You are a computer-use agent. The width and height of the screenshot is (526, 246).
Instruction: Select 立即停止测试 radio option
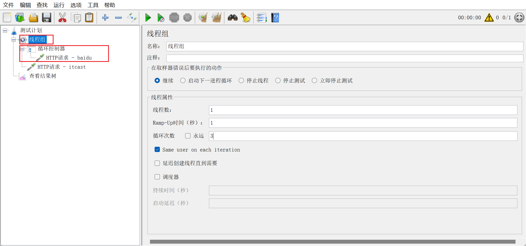point(314,80)
